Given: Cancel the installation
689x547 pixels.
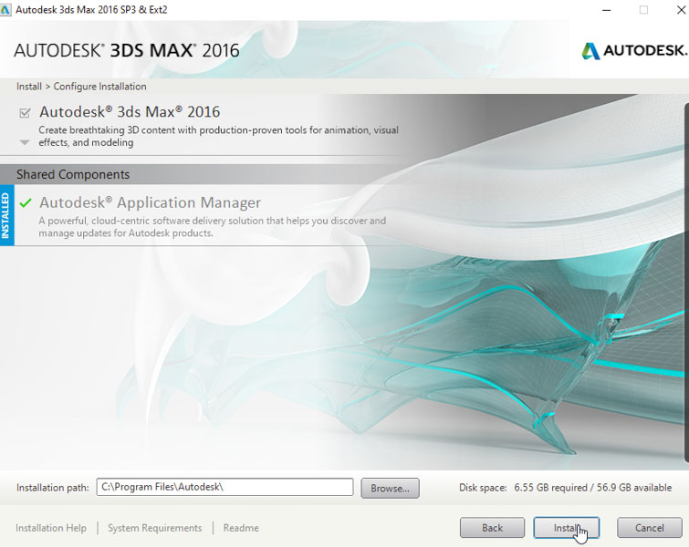Looking at the screenshot, I should point(650,527).
